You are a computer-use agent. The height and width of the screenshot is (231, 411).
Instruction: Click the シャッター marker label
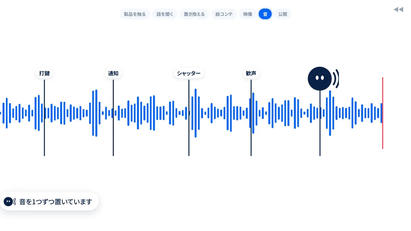[189, 73]
